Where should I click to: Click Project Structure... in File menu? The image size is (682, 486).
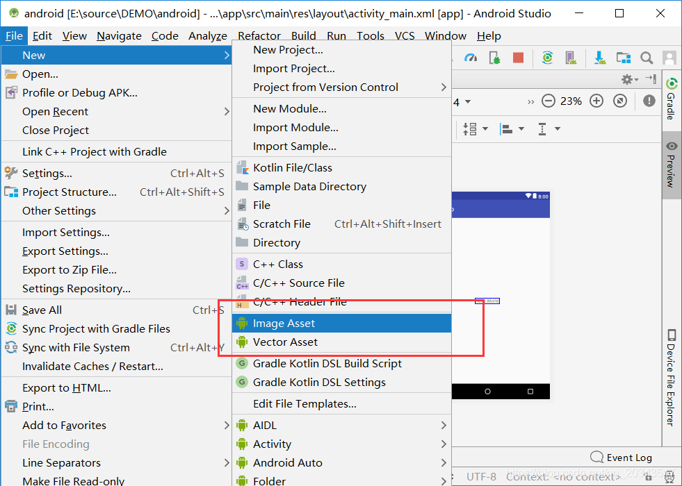pos(117,192)
